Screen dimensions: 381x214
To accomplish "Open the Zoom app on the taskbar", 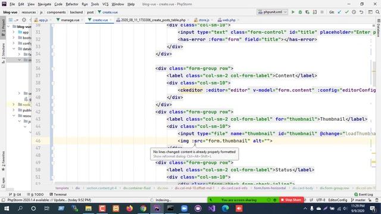I will click(x=184, y=209).
